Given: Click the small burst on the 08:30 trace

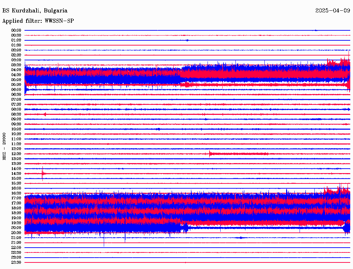Looking at the screenshot, I should coord(45,114).
